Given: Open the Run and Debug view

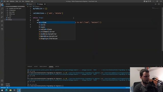Looking at the screenshot, I should pyautogui.click(x=2, y=17).
